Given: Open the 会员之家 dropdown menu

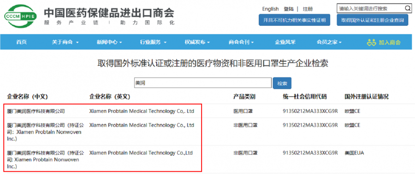Looking at the screenshot, I should point(329,42).
